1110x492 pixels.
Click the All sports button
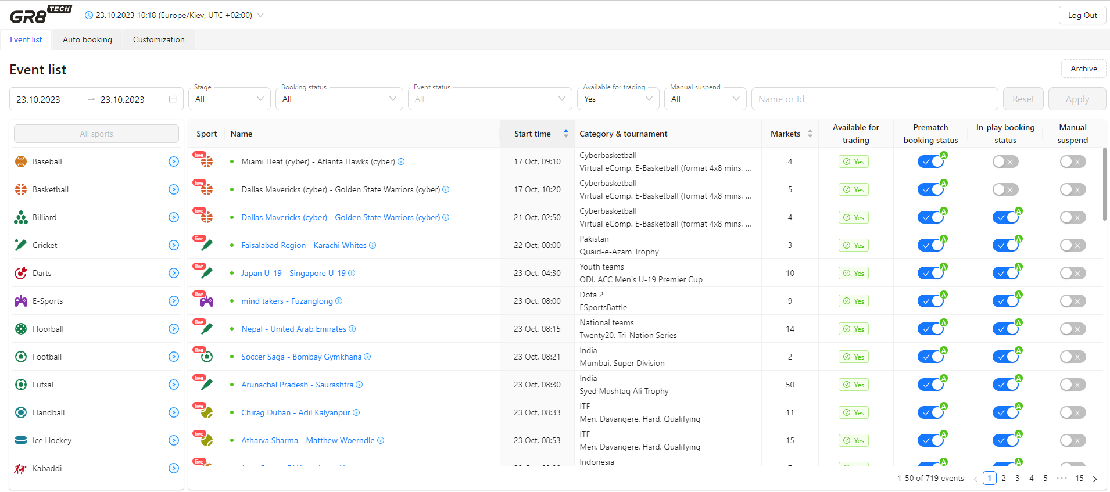point(96,134)
